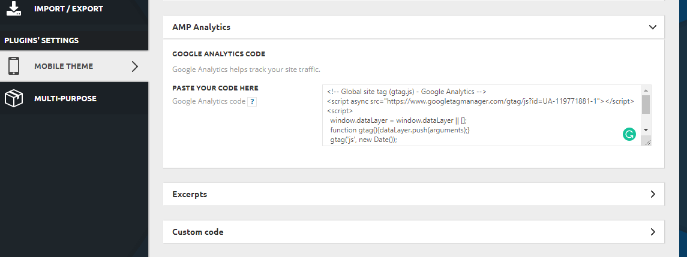This screenshot has height=257, width=687.
Task: Click the arrow beside Mobile Theme
Action: click(x=135, y=66)
